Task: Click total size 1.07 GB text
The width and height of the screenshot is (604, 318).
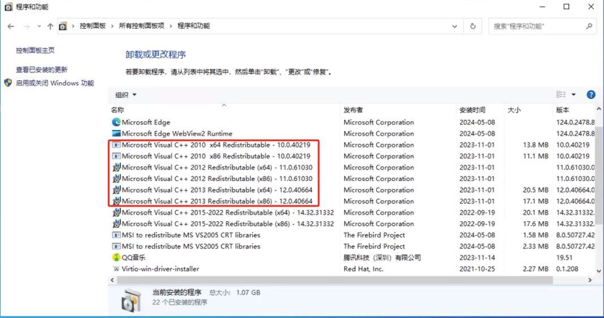Action: [248, 293]
